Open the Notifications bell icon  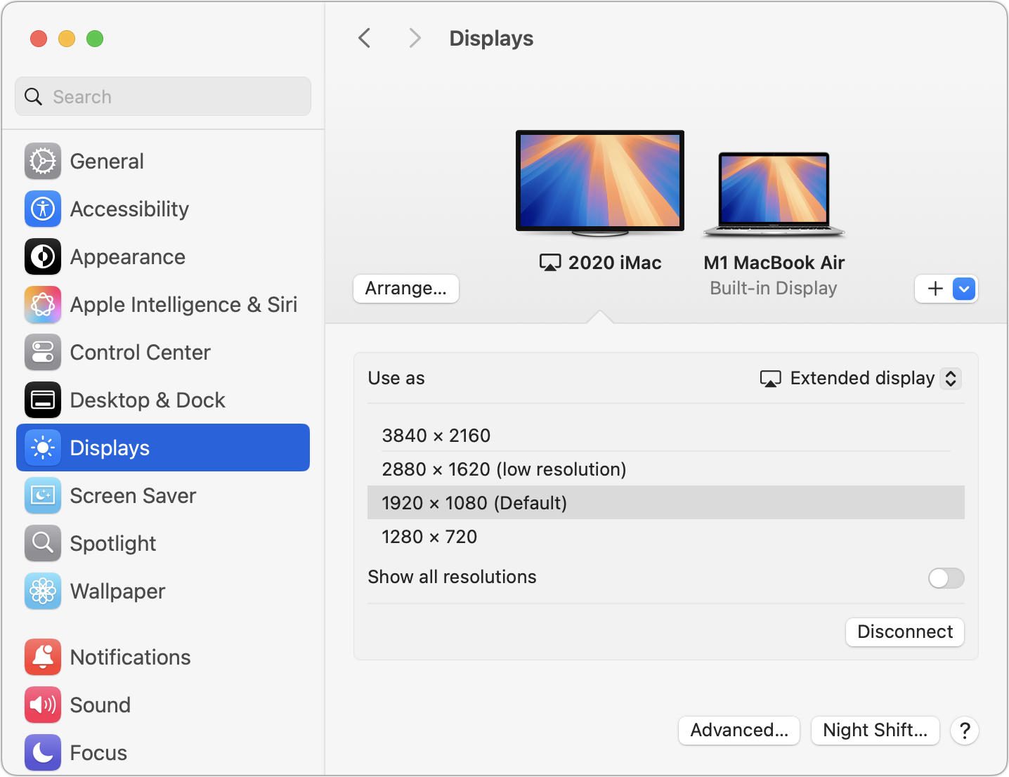point(43,658)
